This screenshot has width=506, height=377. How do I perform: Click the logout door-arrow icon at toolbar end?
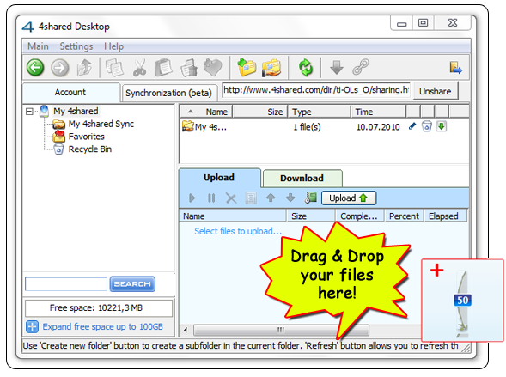click(x=455, y=67)
